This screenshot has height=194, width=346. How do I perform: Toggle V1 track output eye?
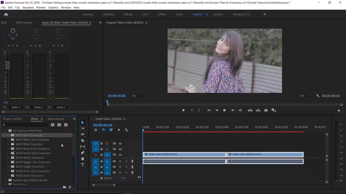click(x=120, y=155)
